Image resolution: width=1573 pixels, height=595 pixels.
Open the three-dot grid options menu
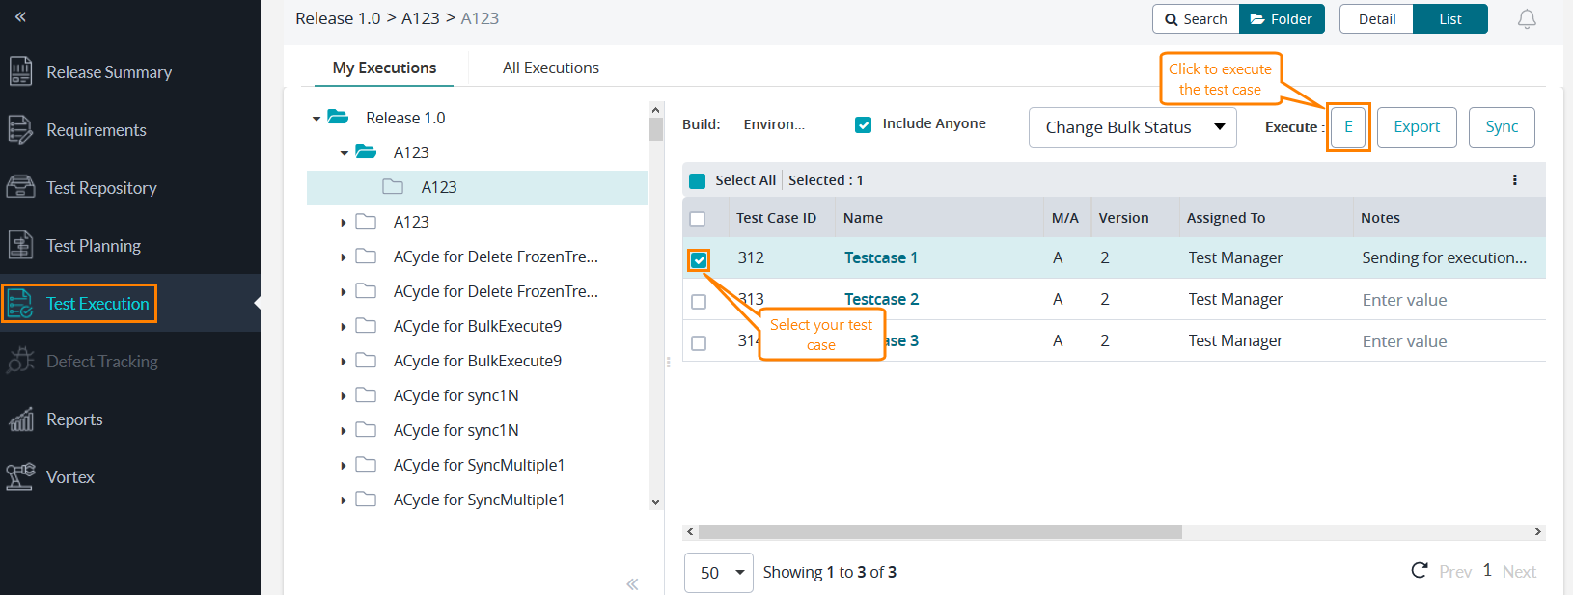point(1514,180)
